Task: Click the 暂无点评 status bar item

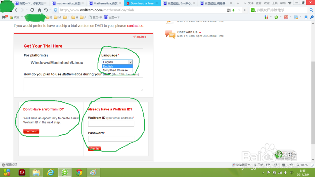Action: click(x=10, y=165)
